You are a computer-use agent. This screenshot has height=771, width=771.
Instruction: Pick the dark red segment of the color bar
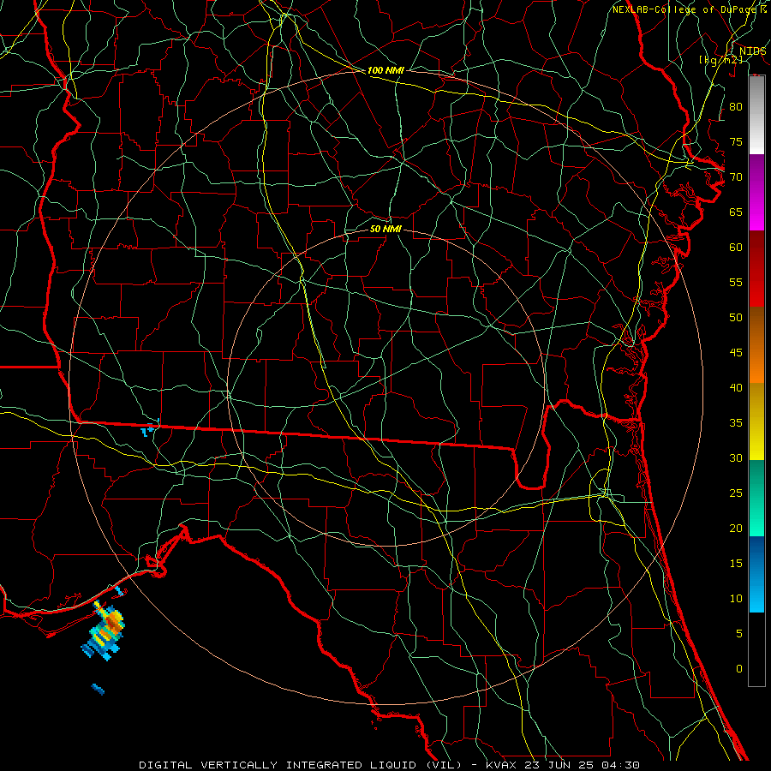[x=756, y=269]
